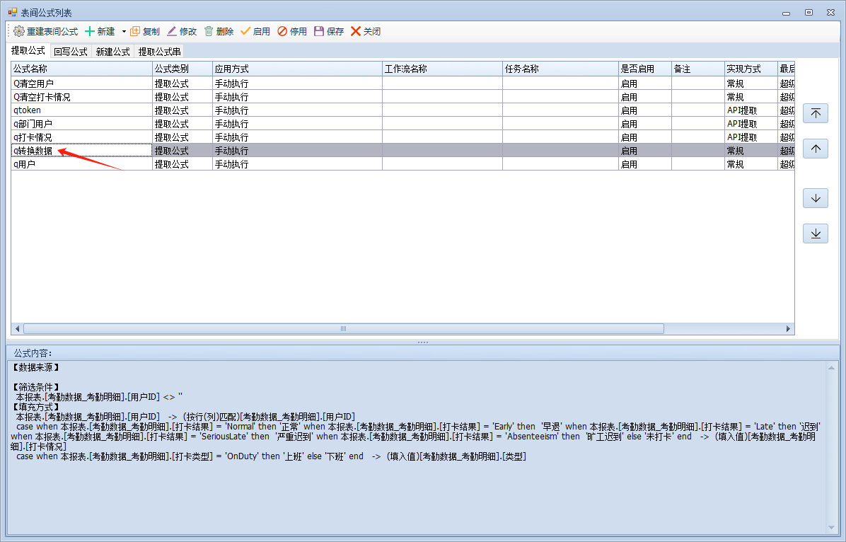Click the 删除 trash can icon
Screen dimensions: 846x542
(x=209, y=31)
